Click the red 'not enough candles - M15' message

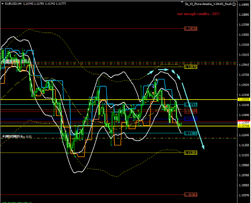(198, 14)
